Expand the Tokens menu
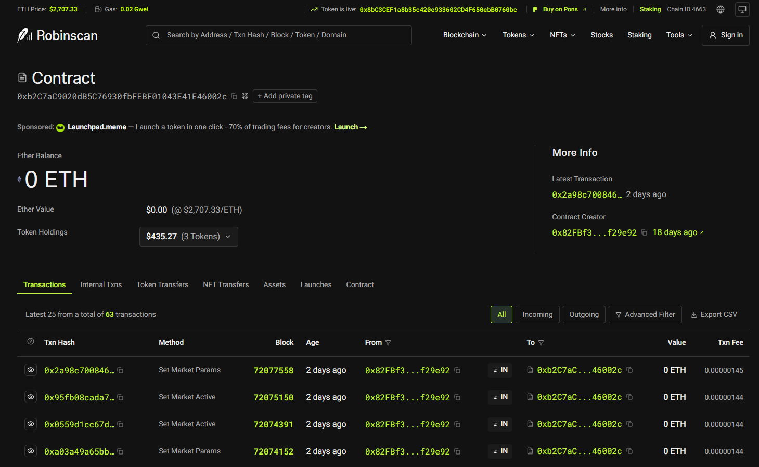Viewport: 759px width, 467px height. [518, 35]
